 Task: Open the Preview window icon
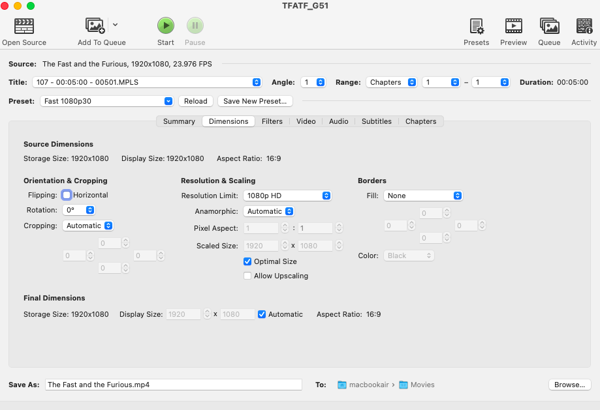pyautogui.click(x=513, y=26)
